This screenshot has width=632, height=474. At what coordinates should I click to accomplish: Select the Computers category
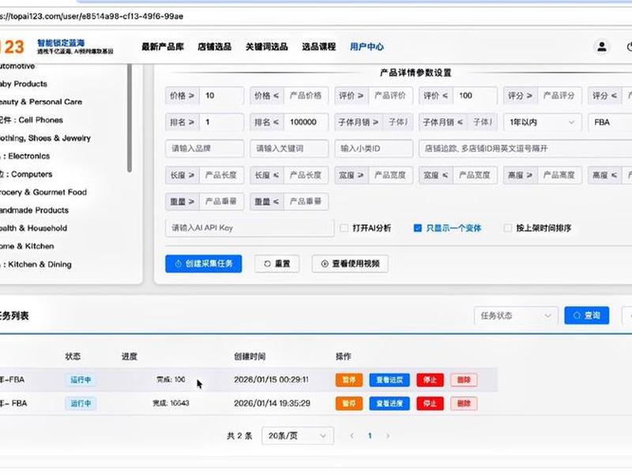pyautogui.click(x=26, y=174)
